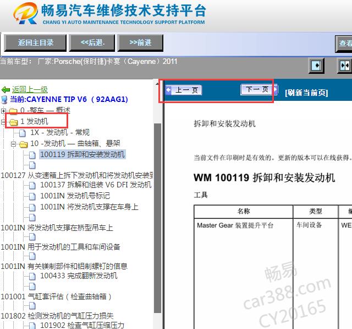
Task: Open 100127 从变速箱上拆下发动机 entry
Action: 77,175
